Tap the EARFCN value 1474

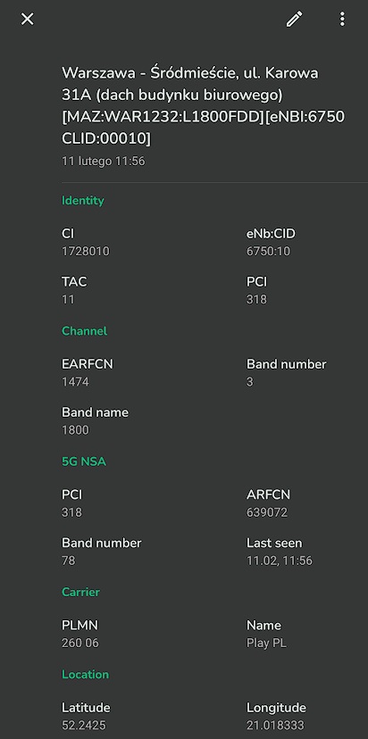tap(75, 382)
